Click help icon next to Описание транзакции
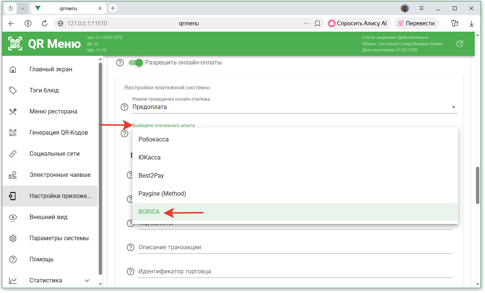This screenshot has width=485, height=293. (131, 247)
